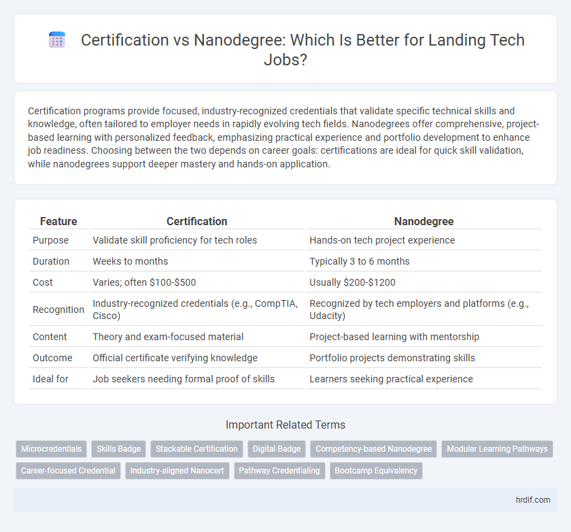Click 'Usually $200-$1200' cell
Image resolution: width=571 pixels, height=532 pixels.
click(x=424, y=282)
